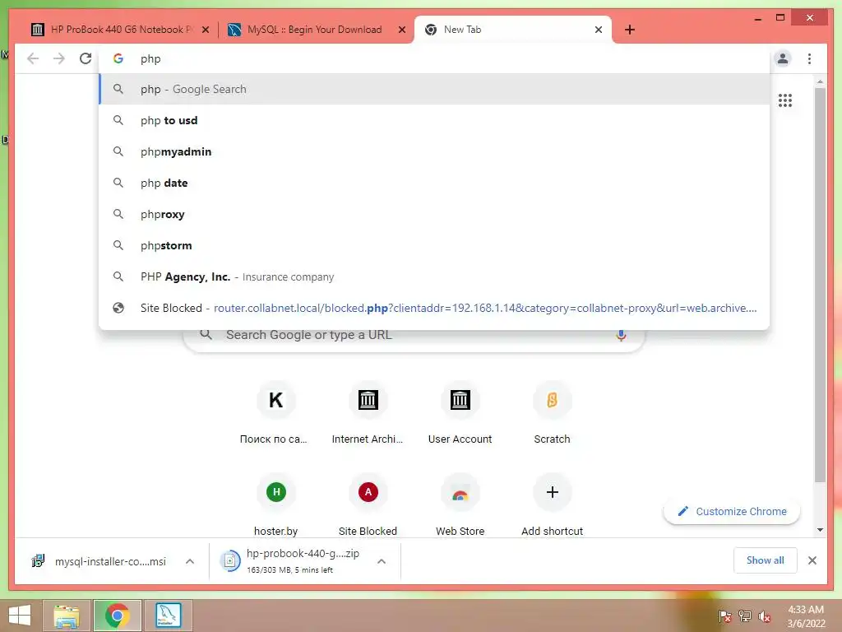Close the HP ProBook 440 G6 tab

(x=205, y=30)
